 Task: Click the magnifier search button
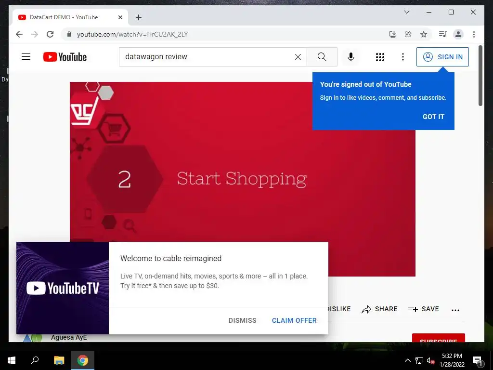tap(322, 57)
